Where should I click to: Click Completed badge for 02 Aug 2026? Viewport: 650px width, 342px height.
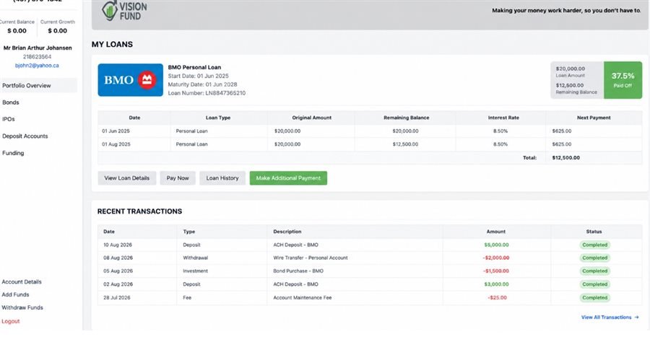[x=595, y=284]
